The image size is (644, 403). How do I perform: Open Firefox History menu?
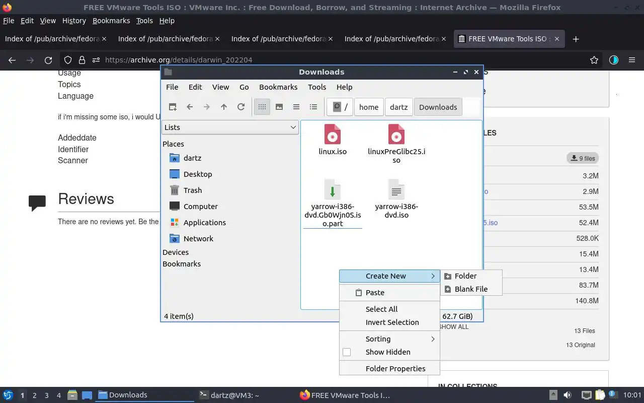coord(74,21)
